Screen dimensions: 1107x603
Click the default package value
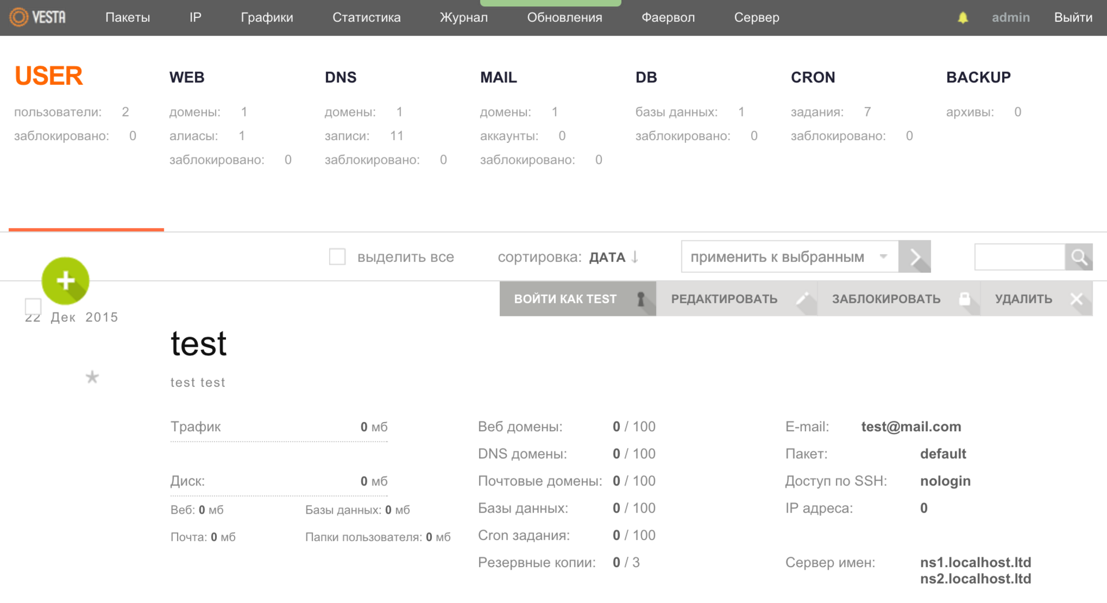(943, 454)
